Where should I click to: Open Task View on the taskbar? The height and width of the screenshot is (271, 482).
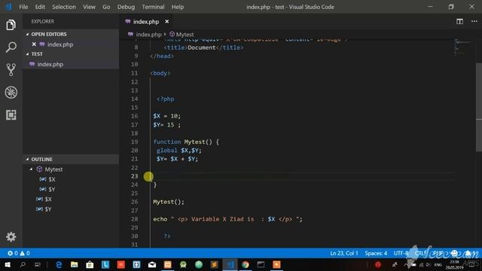click(38, 264)
